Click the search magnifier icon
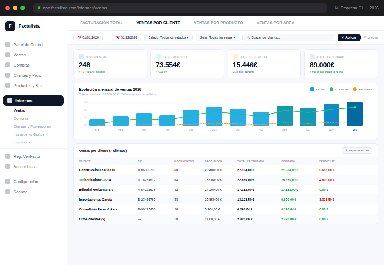 [248, 37]
